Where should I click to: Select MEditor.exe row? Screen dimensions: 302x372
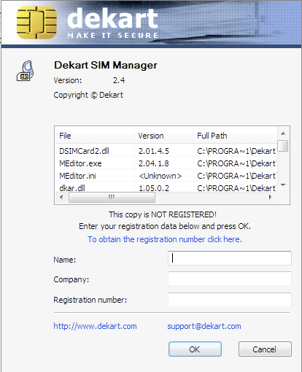coord(166,163)
